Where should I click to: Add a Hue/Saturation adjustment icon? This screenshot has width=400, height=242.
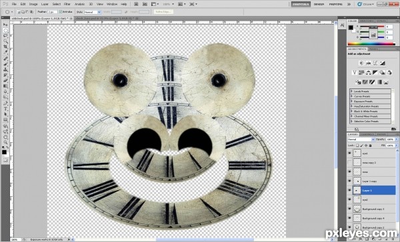click(x=361, y=72)
